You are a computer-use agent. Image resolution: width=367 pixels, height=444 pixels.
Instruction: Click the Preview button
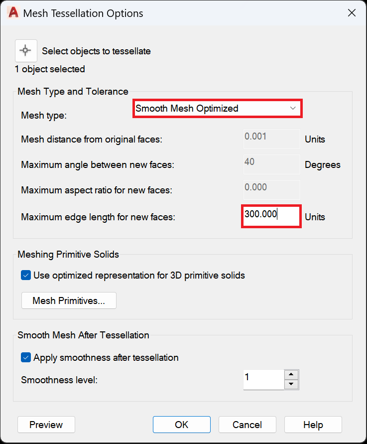pyautogui.click(x=46, y=425)
